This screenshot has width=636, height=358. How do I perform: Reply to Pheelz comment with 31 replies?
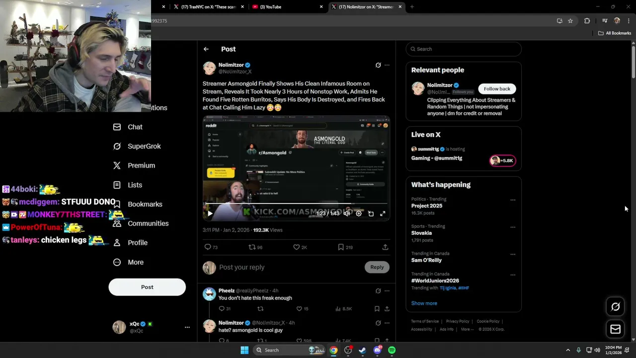[x=224, y=309]
